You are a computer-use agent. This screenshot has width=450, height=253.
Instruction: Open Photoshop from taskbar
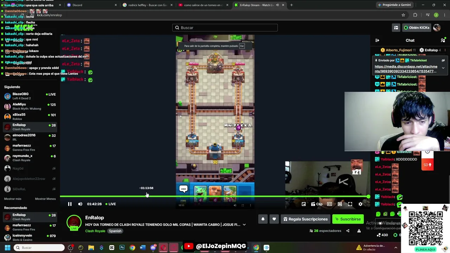click(x=122, y=248)
